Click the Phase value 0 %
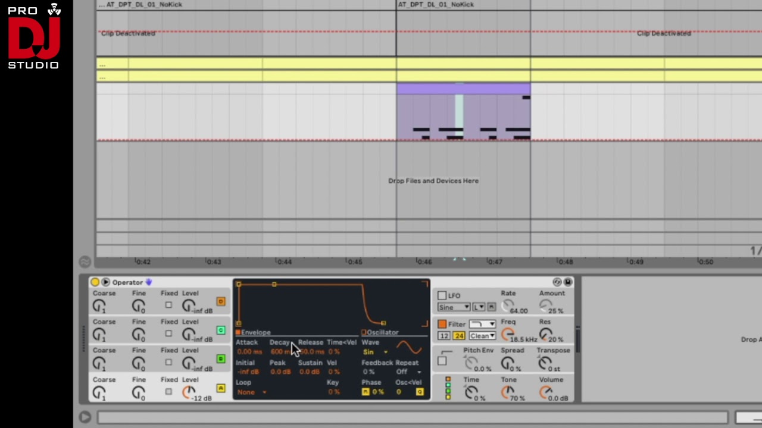The image size is (762, 428). (x=378, y=392)
